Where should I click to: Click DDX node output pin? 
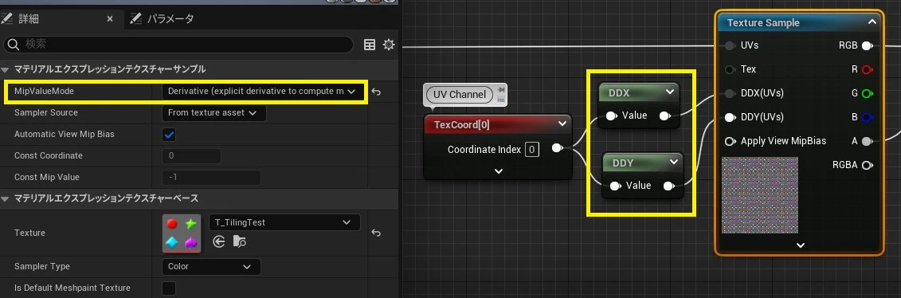click(665, 116)
